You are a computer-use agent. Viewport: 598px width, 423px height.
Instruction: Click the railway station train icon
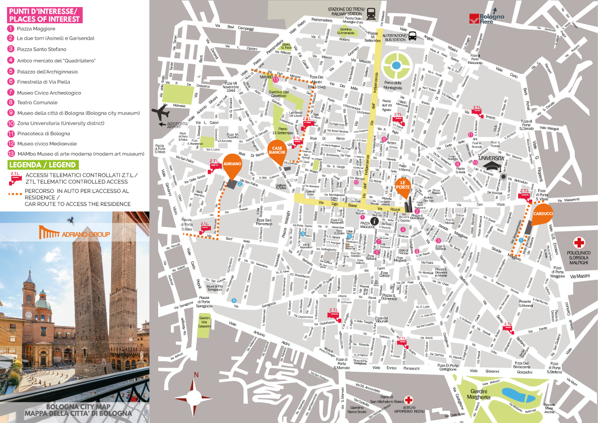tap(371, 14)
